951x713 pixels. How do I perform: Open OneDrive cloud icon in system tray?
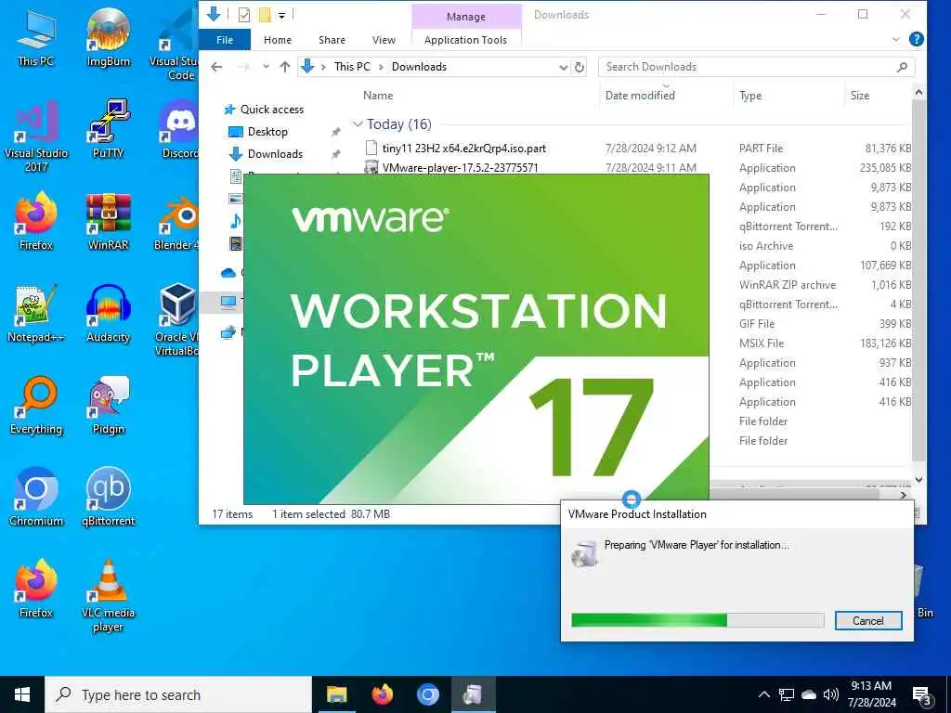(809, 694)
